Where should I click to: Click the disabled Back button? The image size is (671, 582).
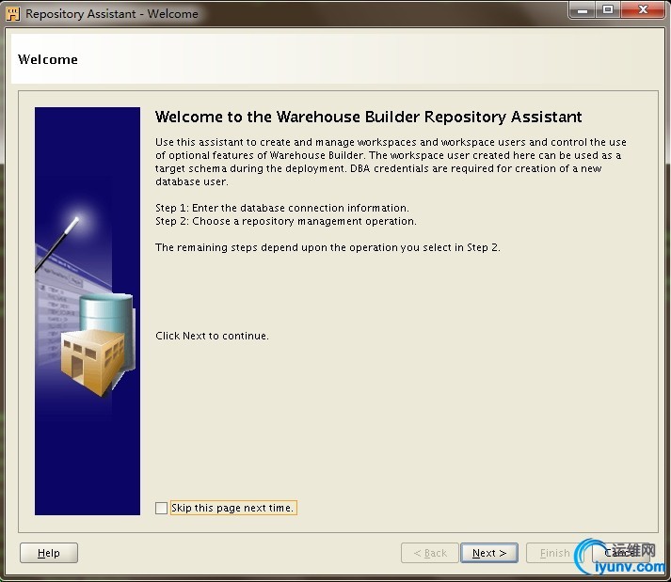[430, 553]
